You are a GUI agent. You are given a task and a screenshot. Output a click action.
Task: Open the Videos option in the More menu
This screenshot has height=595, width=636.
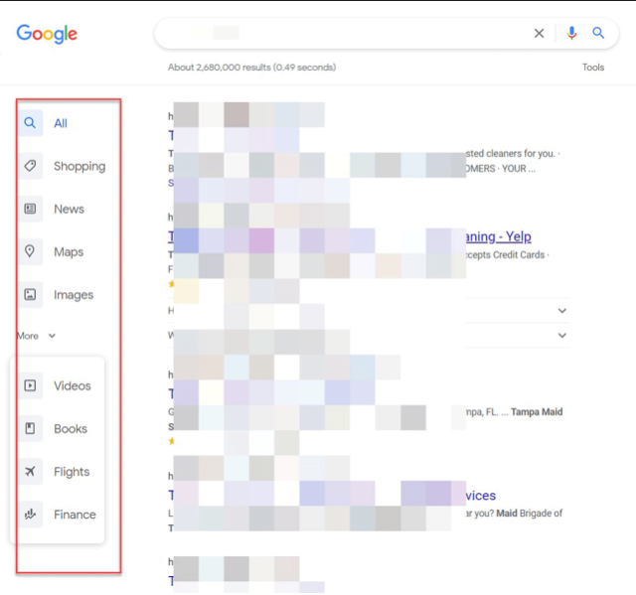pyautogui.click(x=72, y=385)
